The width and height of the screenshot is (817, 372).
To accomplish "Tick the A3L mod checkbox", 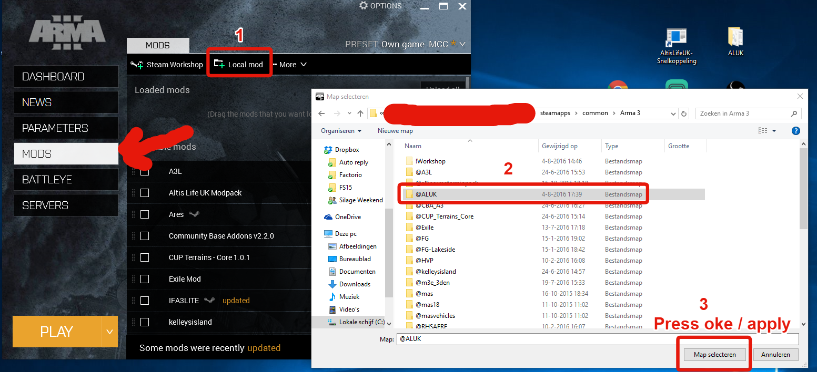I will 145,171.
